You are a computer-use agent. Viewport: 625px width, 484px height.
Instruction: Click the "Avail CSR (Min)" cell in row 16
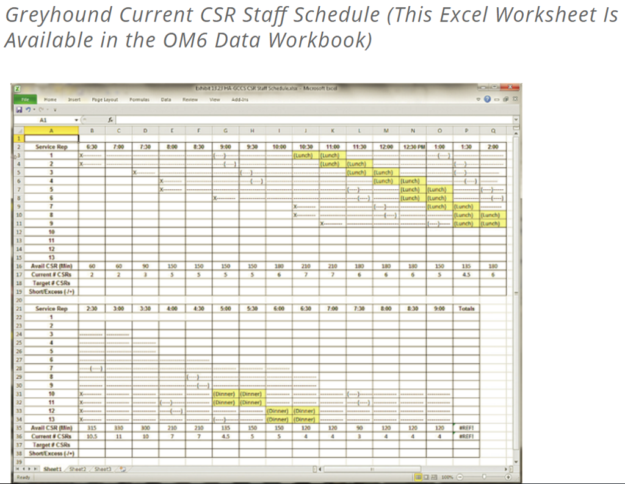(x=51, y=266)
